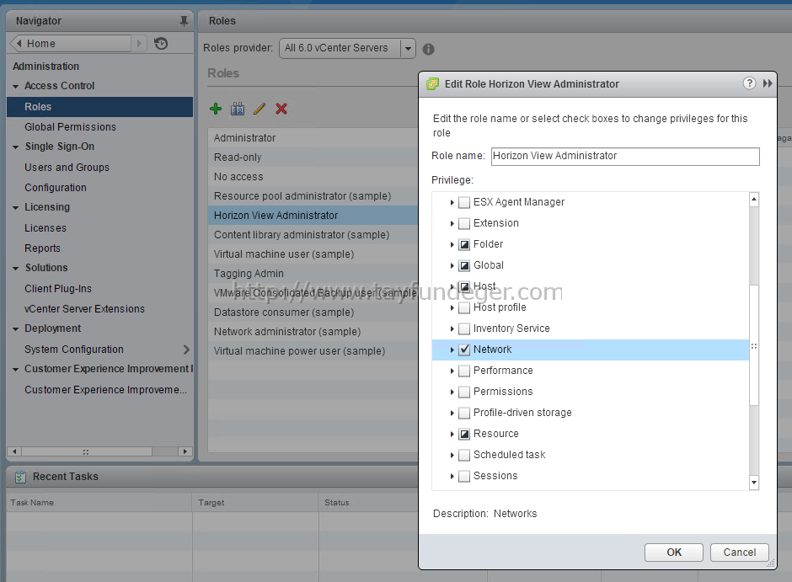Open licensing Reports
Viewport: 792px width, 582px height.
pyautogui.click(x=42, y=248)
